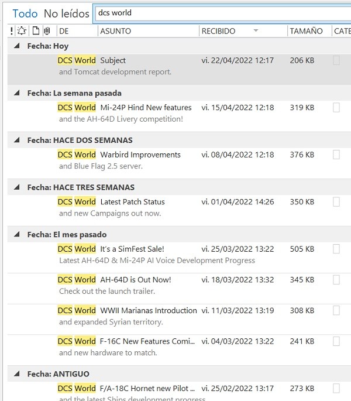Click date vi. 11/03/2022 13:19
The height and width of the screenshot is (401, 351).
click(238, 311)
